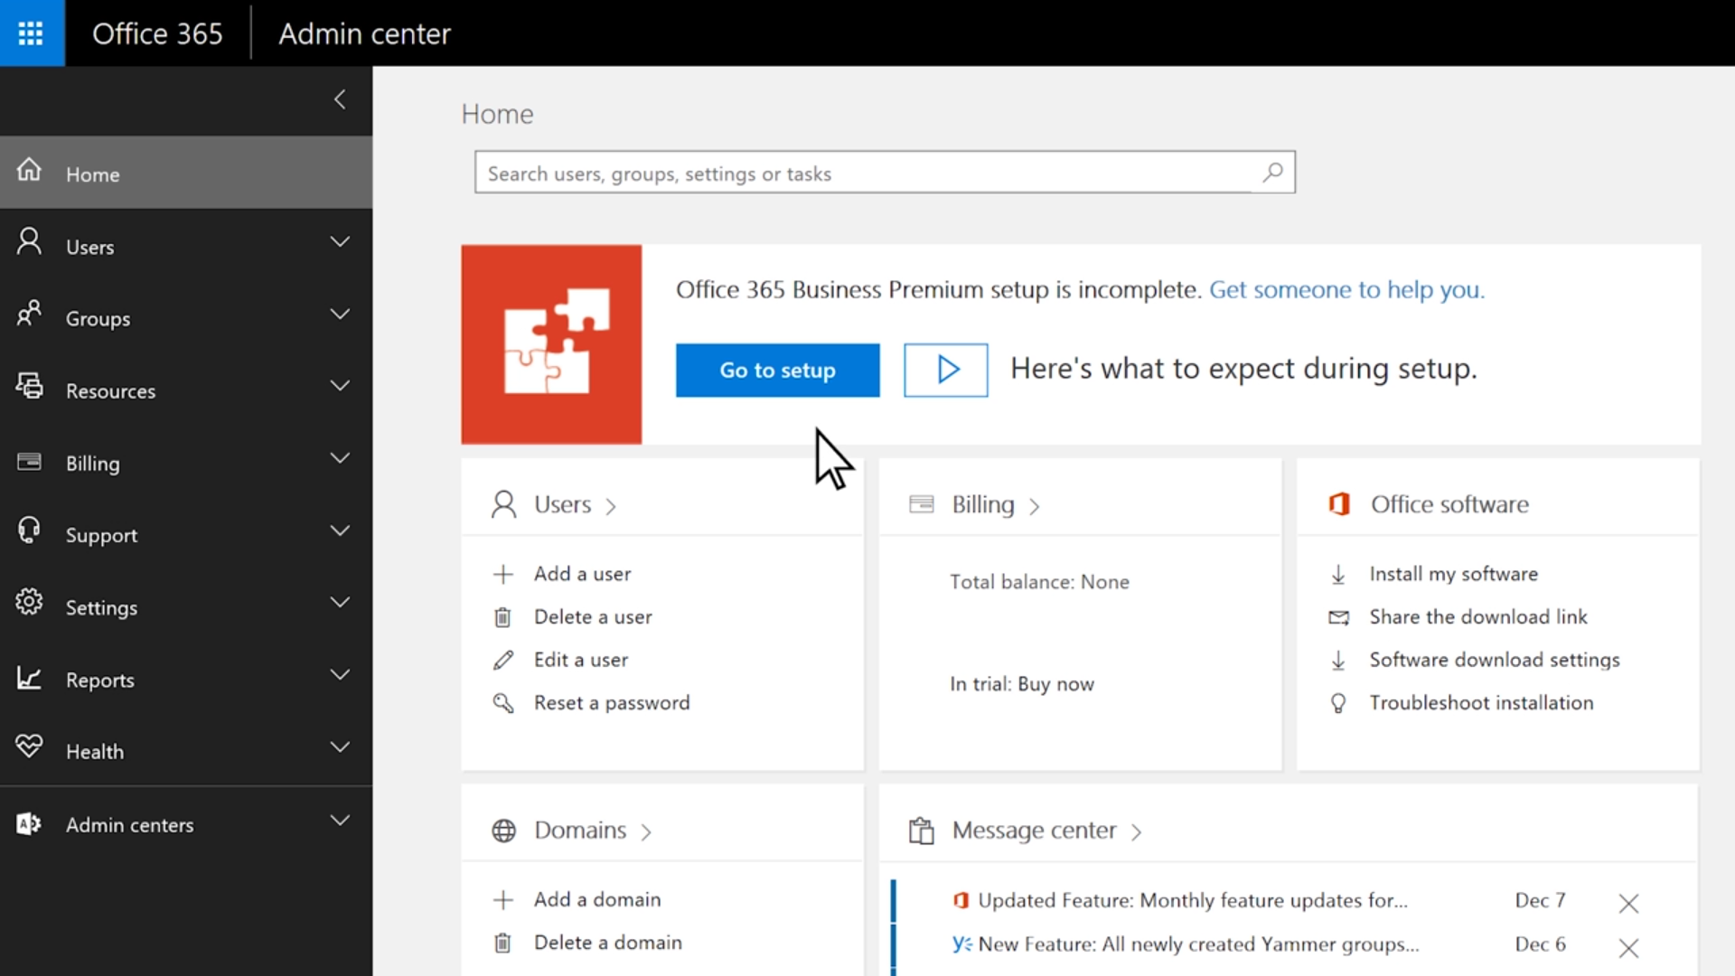The width and height of the screenshot is (1735, 976).
Task: Click the red puzzle setup tile
Action: tap(551, 344)
